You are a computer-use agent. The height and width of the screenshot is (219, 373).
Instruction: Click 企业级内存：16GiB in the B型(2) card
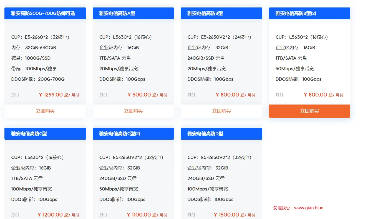point(295,48)
